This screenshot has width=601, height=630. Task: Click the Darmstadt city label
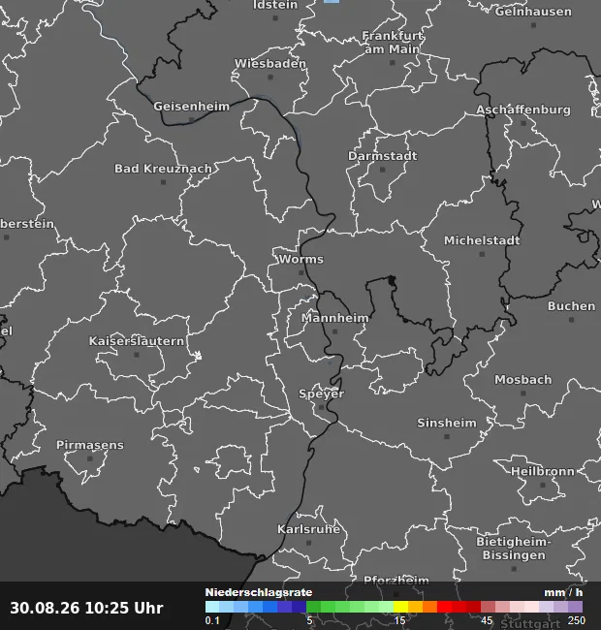[383, 156]
